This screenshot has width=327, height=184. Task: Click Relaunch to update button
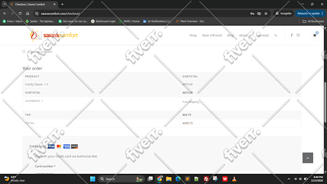tap(308, 13)
